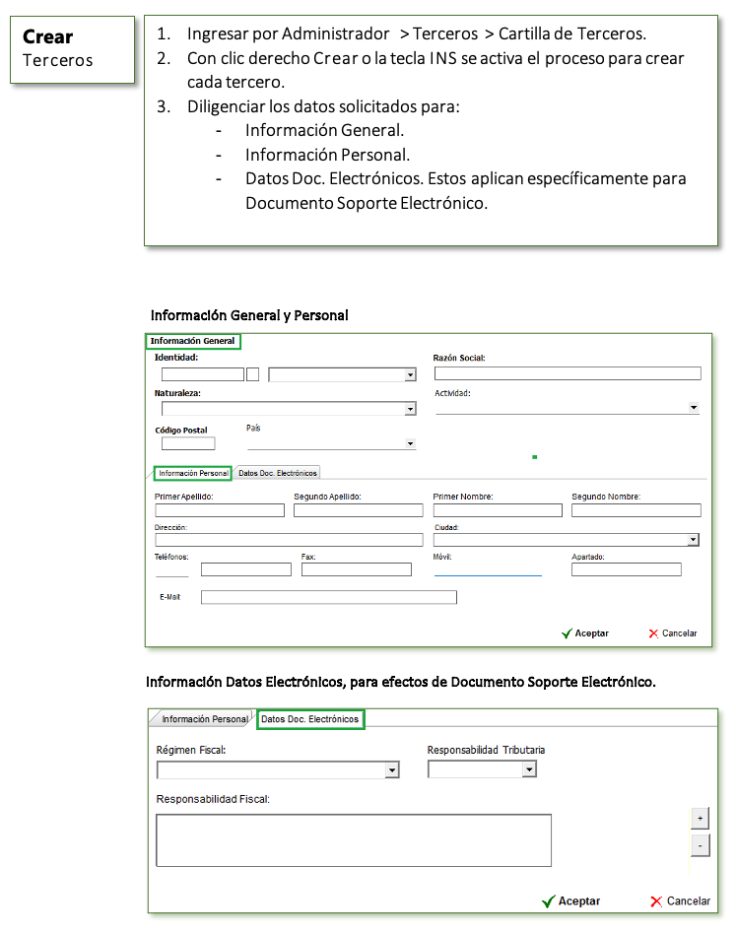Open the Responsabilidad Tributaria dropdown
The width and height of the screenshot is (736, 932).
[x=529, y=769]
